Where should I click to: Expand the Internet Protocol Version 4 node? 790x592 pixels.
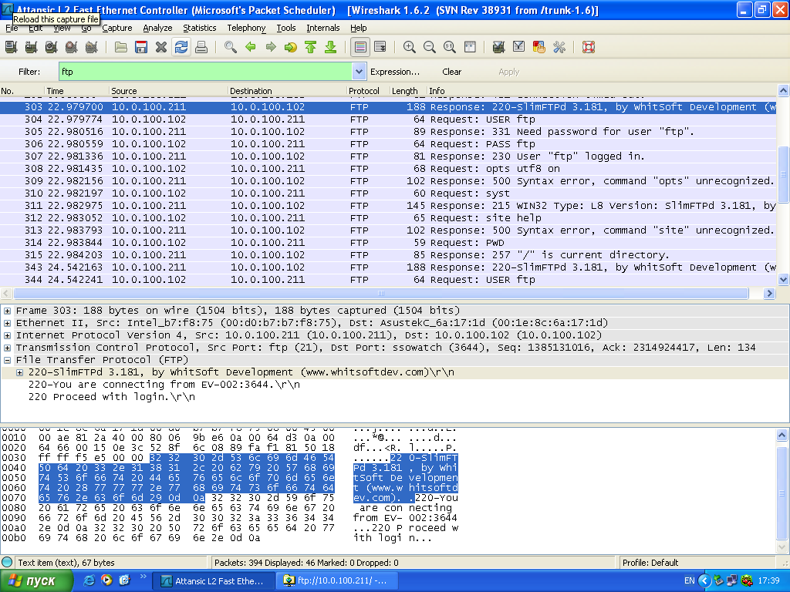pos(8,335)
